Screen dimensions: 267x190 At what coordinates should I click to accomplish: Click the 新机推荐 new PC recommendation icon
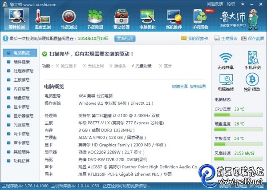(174, 20)
